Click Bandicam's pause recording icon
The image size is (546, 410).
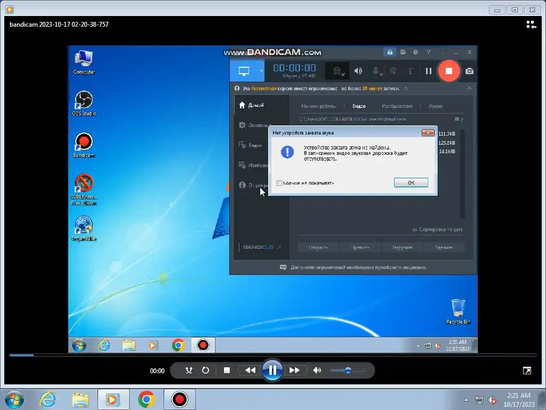(x=429, y=71)
